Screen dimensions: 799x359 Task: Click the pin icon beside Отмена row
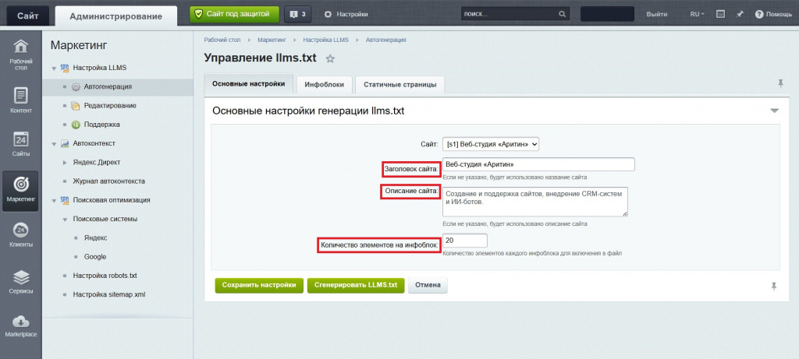(x=773, y=287)
